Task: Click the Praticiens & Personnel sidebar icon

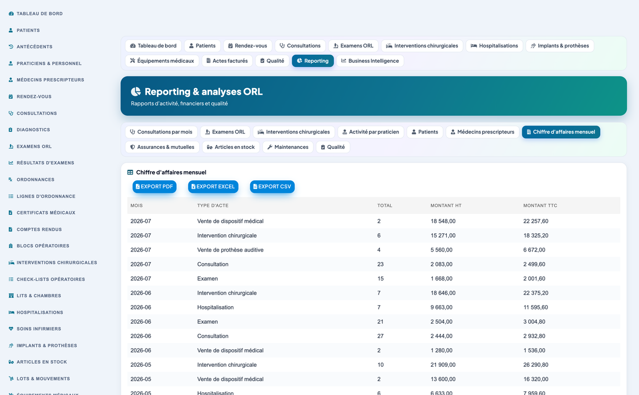Action: (11, 63)
